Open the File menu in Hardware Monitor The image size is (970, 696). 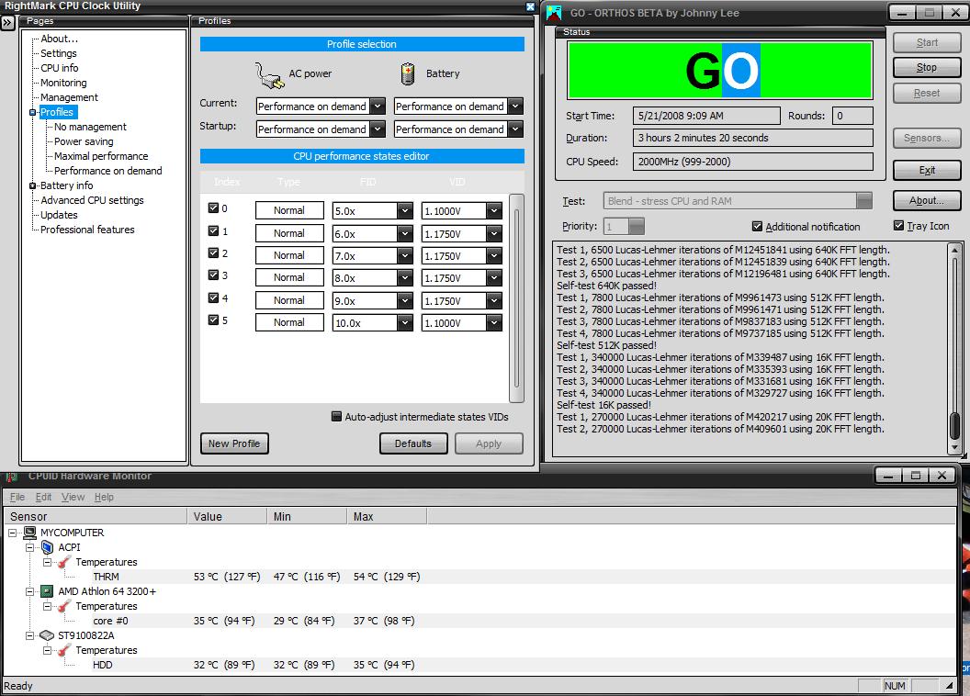point(17,497)
